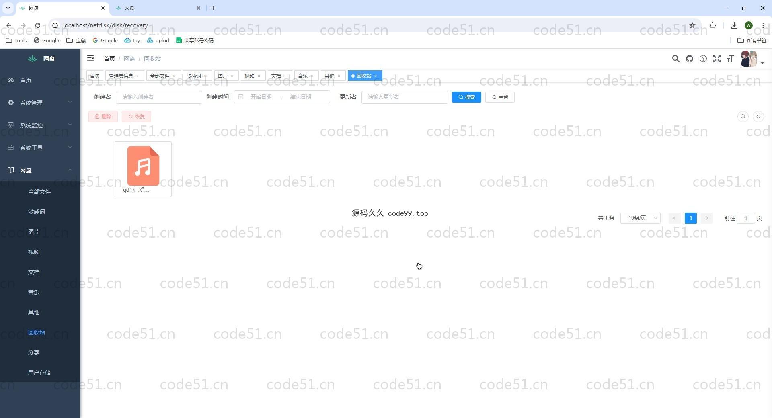Open a new browser tab
Viewport: 772px width, 418px height.
click(x=213, y=8)
